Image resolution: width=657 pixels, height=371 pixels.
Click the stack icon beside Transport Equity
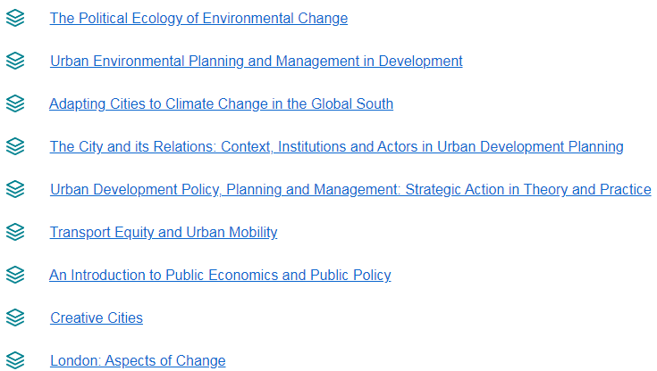coord(15,232)
